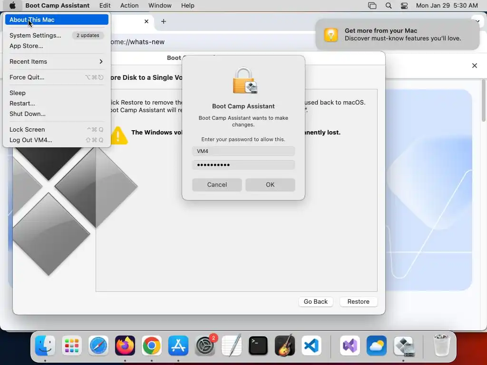Choose Force Quit menu item
This screenshot has width=487, height=365.
click(57, 77)
